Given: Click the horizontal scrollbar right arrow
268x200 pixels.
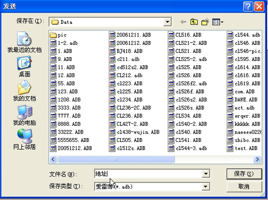Looking at the screenshot, I should [257, 160].
